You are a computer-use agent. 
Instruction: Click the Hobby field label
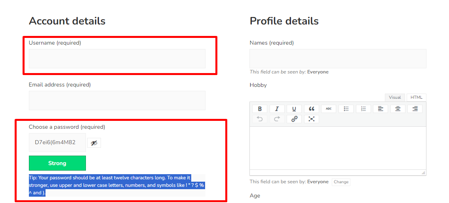coord(258,85)
